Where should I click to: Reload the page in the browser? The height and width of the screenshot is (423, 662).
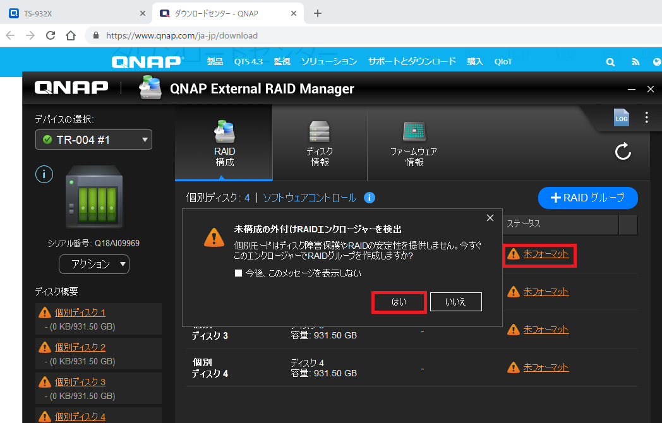[x=51, y=35]
